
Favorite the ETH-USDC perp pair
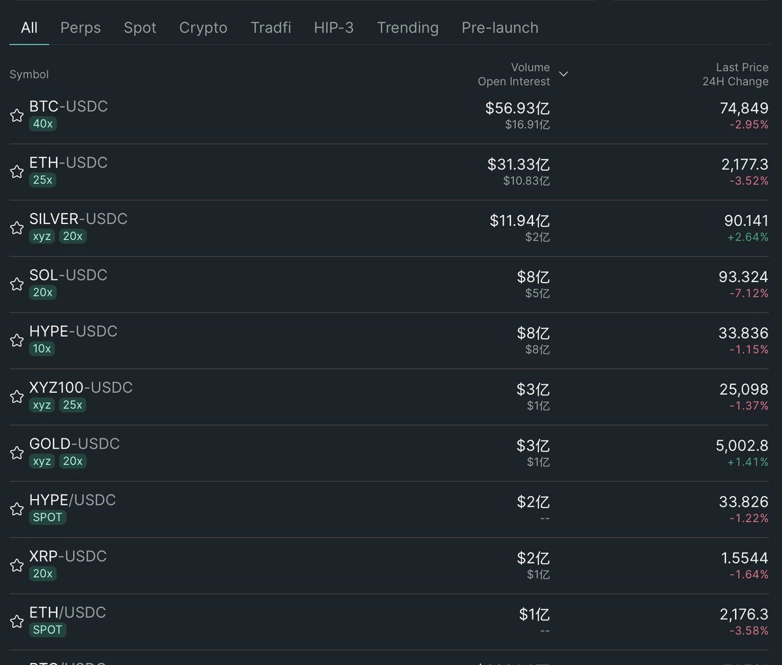coord(17,172)
